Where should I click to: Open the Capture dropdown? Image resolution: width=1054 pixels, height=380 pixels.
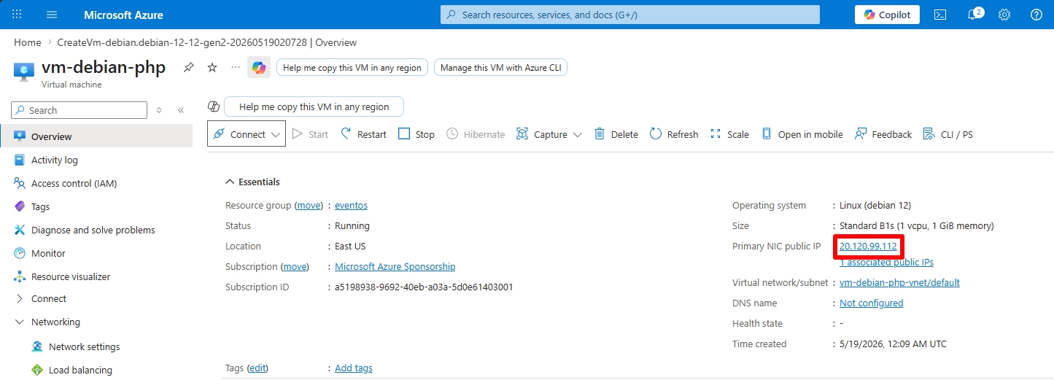pos(549,134)
